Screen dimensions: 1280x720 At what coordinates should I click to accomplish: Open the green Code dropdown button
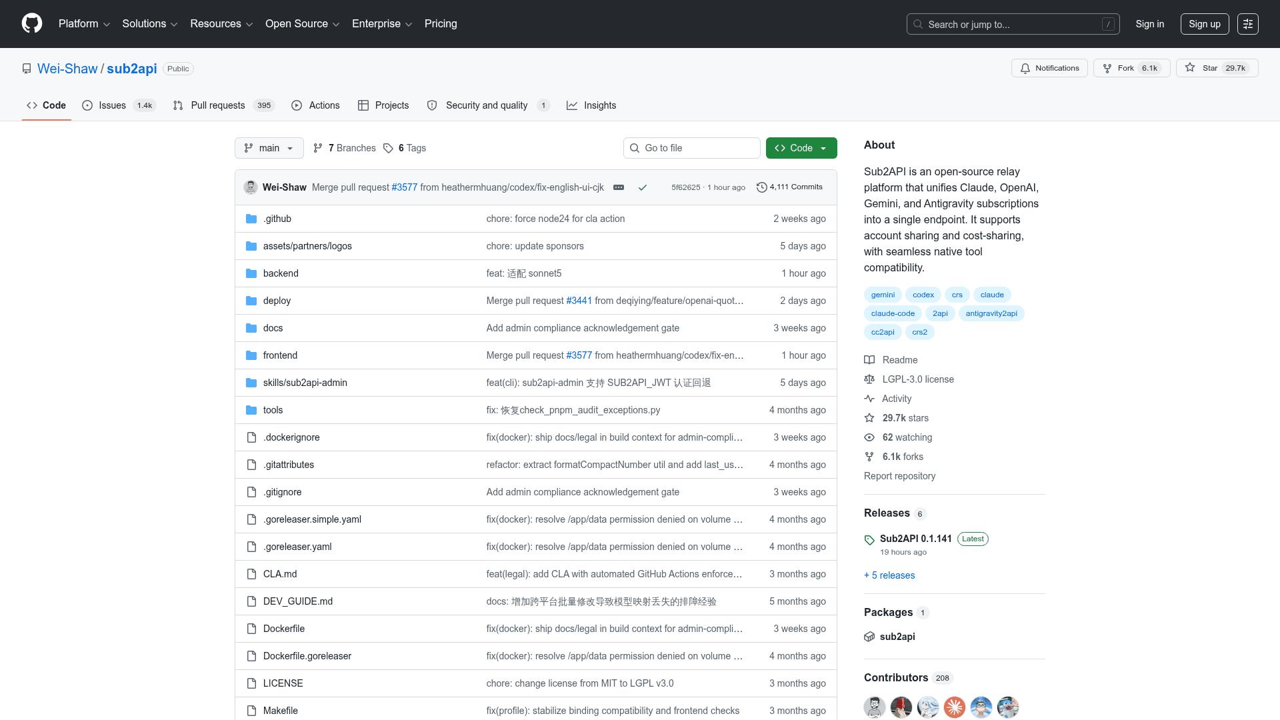[x=801, y=148]
